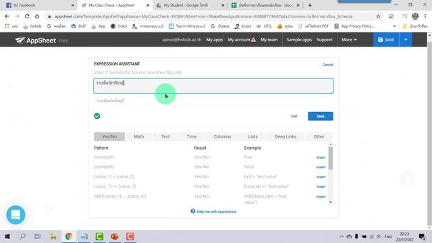Open PowerPoint from taskbar

115,236
